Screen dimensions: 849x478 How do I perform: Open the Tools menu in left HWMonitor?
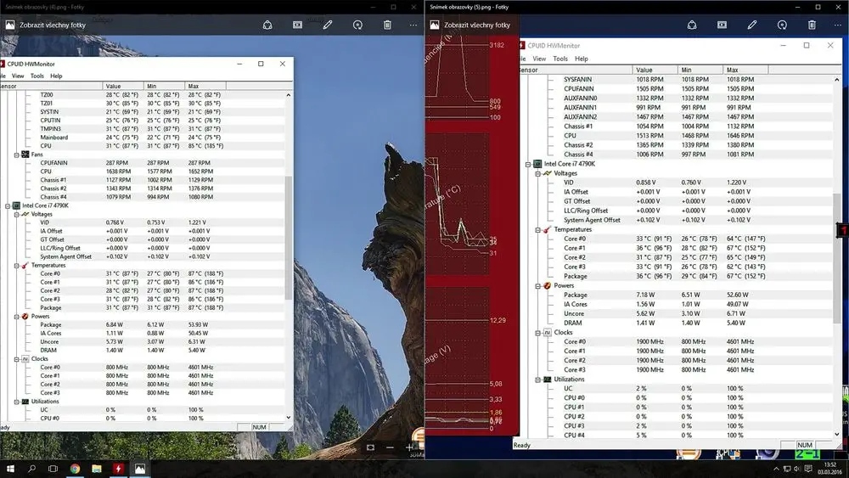pyautogui.click(x=37, y=76)
